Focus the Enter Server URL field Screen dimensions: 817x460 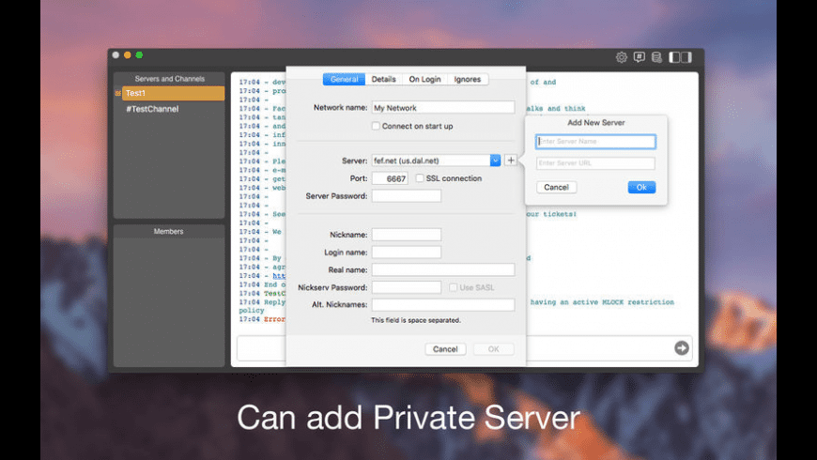(x=595, y=163)
